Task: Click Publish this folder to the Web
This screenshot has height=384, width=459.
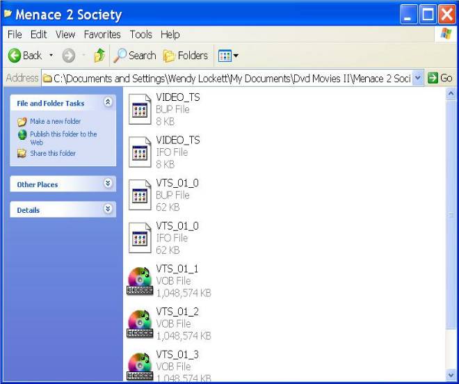Action: pos(63,138)
